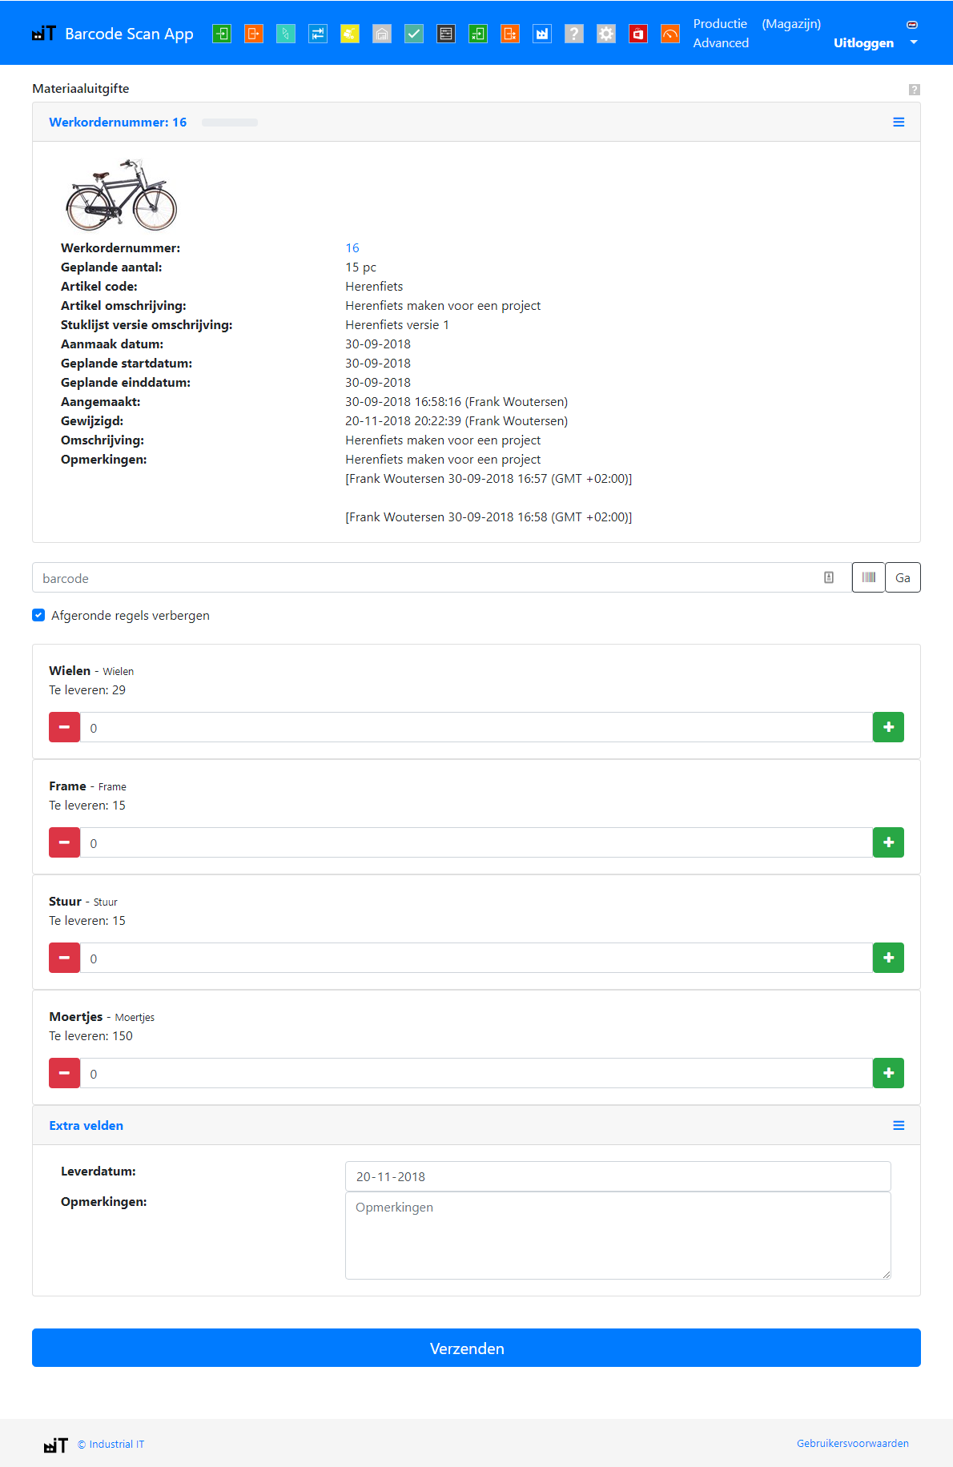Open the question mark help icon in navbar
Image resolution: width=953 pixels, height=1467 pixels.
[573, 34]
